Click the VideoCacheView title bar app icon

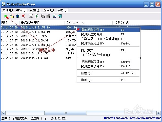4,4
